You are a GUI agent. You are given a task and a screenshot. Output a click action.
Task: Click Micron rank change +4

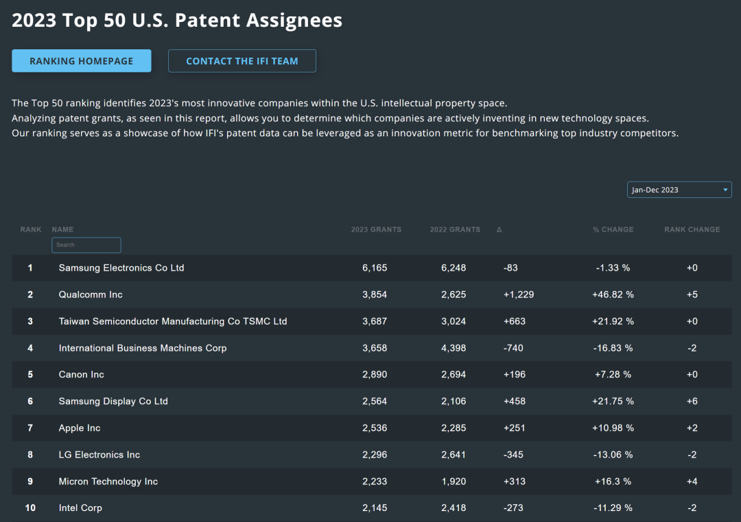(x=692, y=482)
